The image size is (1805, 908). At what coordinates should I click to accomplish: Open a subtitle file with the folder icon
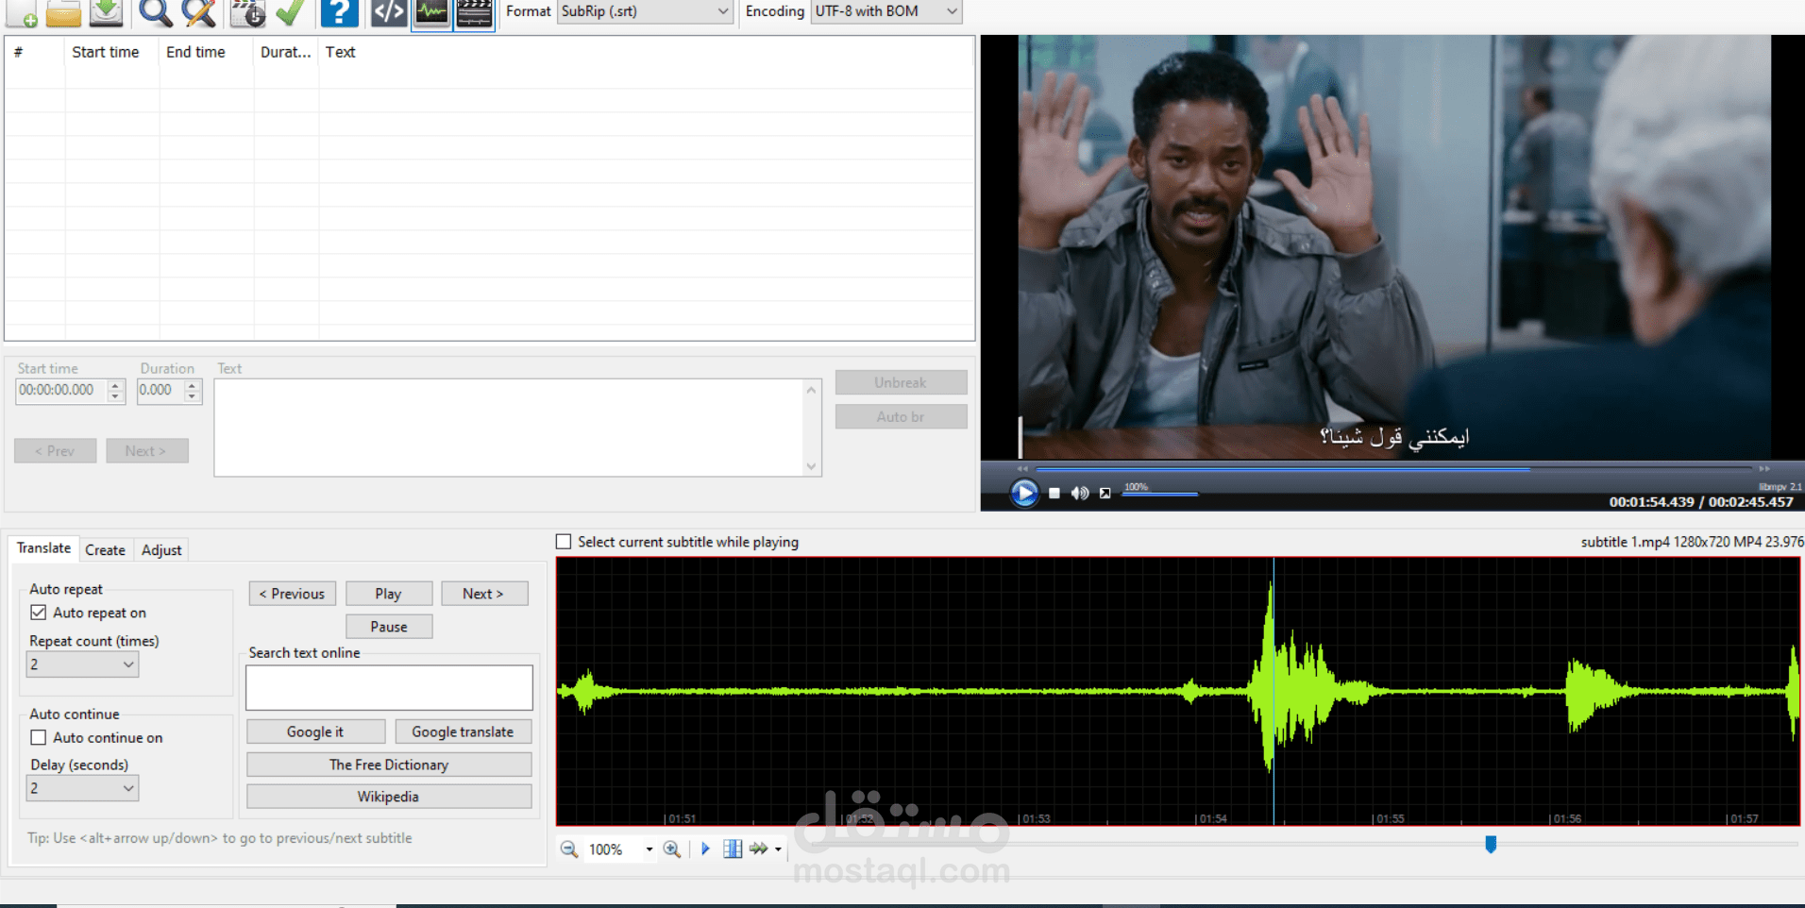click(63, 13)
